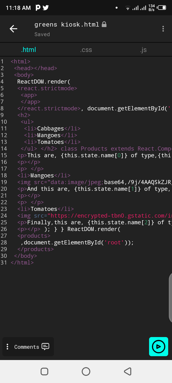Switch to the .css tab

click(86, 50)
